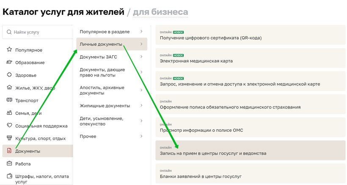This screenshot has width=347, height=185.
Task: Click the family icon for Семья, дети
Action: coord(9,113)
